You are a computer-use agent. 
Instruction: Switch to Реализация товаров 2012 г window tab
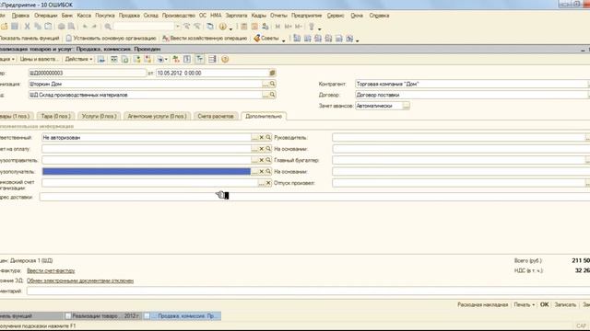(x=102, y=316)
